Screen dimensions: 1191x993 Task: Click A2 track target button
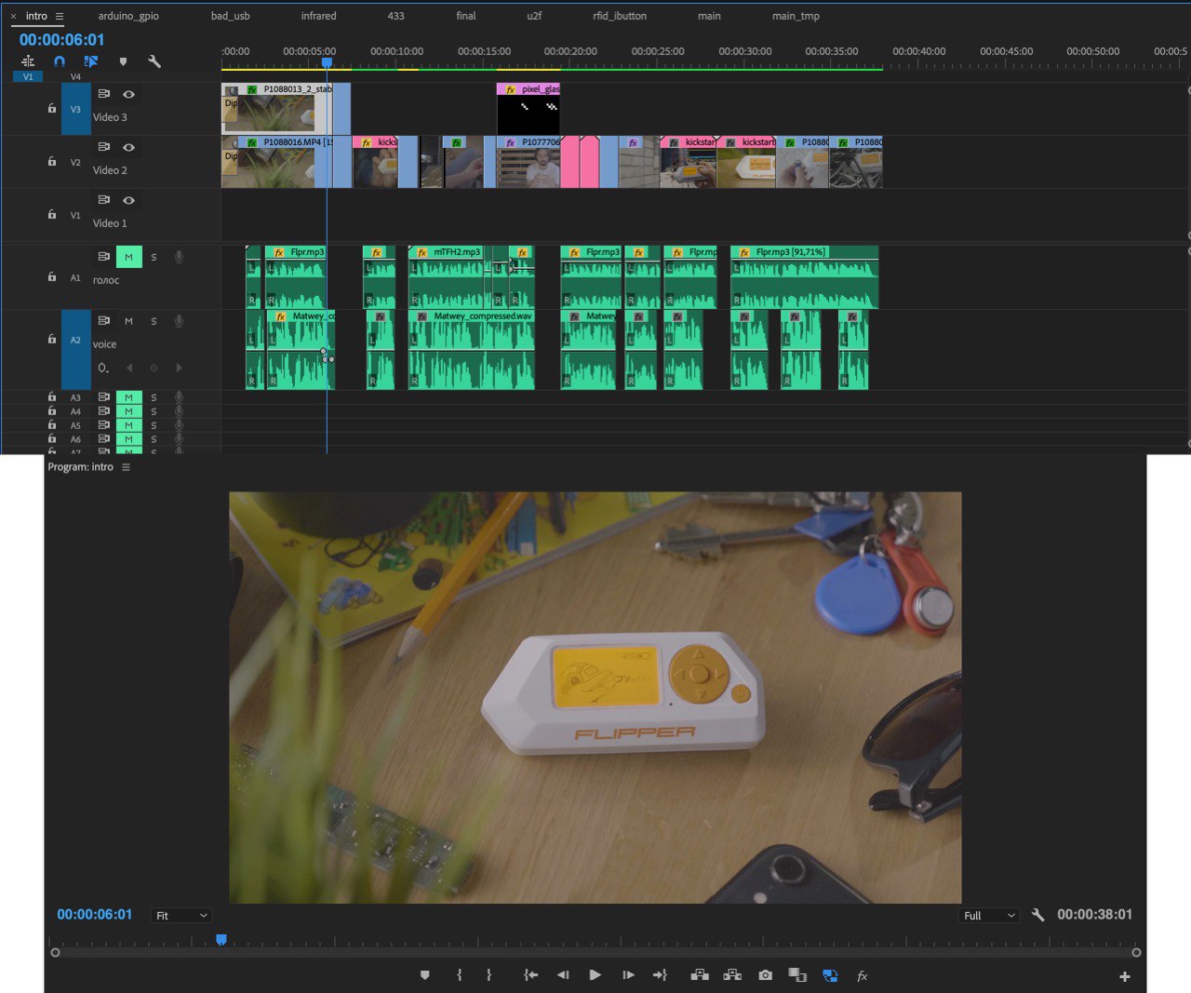[x=76, y=341]
